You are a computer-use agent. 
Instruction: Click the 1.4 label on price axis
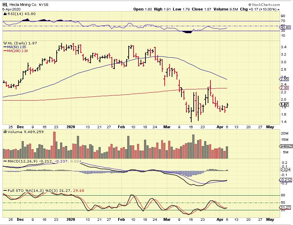coord(284,122)
